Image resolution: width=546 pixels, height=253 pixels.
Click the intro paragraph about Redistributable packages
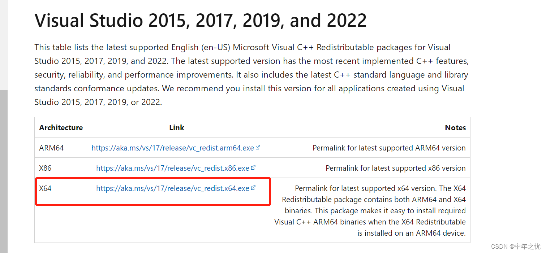point(251,75)
